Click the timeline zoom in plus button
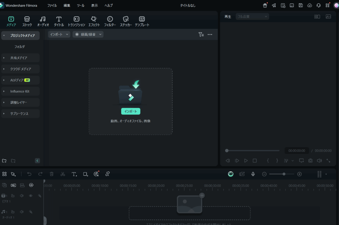The height and width of the screenshot is (225, 339). [x=299, y=174]
